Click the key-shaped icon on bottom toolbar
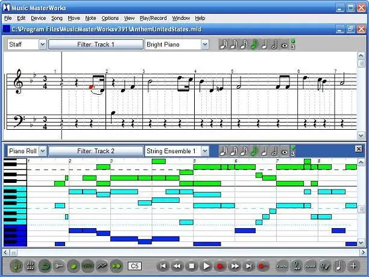 [x=59, y=266]
